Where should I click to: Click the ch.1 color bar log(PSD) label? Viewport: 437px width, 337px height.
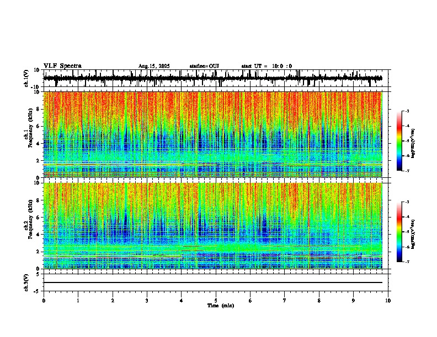click(x=413, y=144)
